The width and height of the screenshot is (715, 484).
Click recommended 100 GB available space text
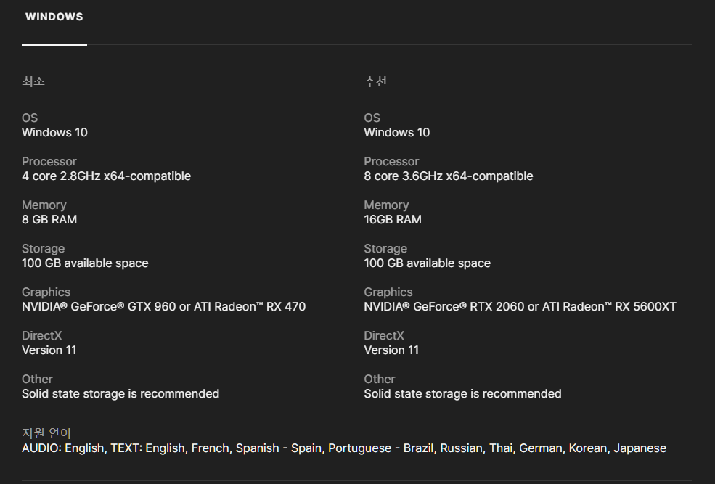428,263
